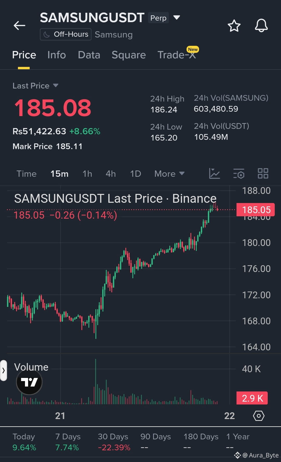Tap the Rs51,422.63 converted price
Image resolution: width=281 pixels, height=462 pixels.
pos(39,131)
